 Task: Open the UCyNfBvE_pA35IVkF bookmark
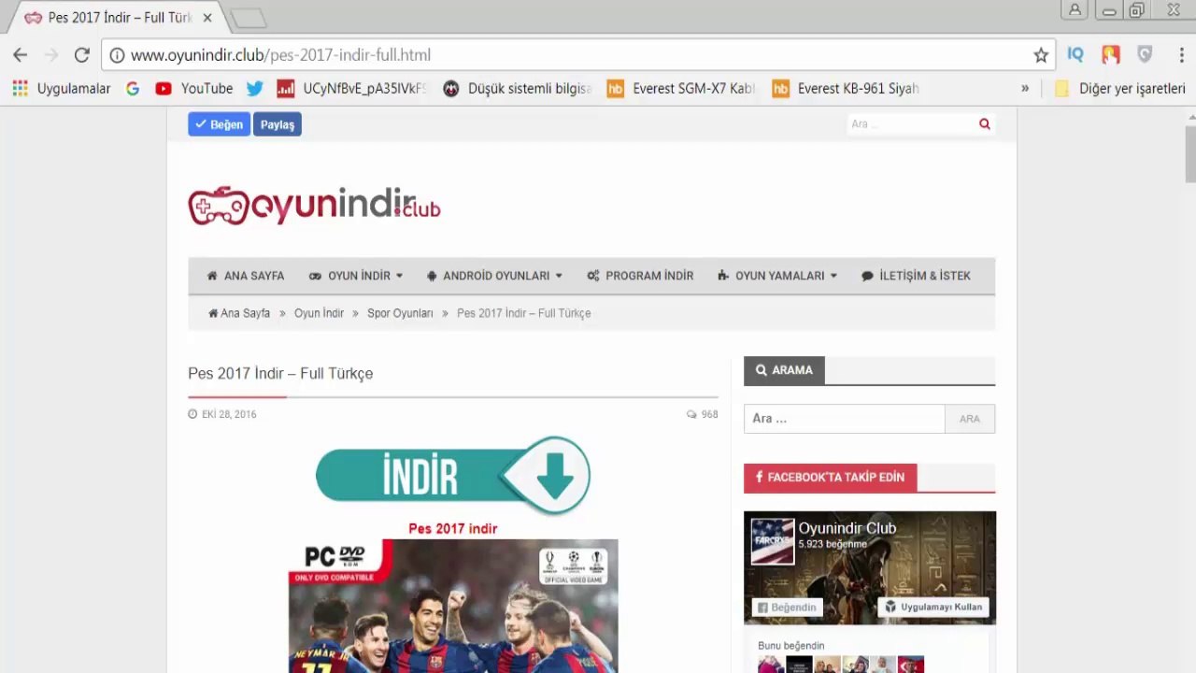tap(351, 89)
